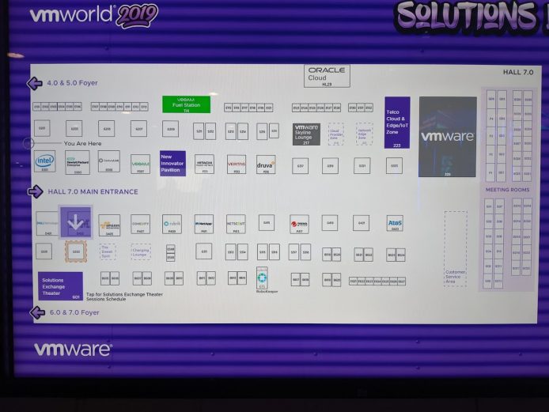
Task: Tap the 6.0 & 7.0 Foyer label
Action: click(74, 312)
